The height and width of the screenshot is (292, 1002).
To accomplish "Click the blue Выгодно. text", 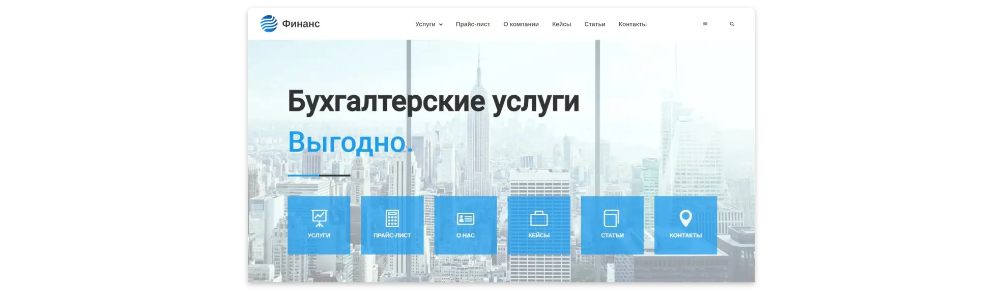I will point(350,142).
